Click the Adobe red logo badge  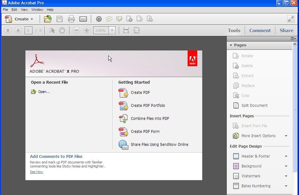tap(192, 58)
